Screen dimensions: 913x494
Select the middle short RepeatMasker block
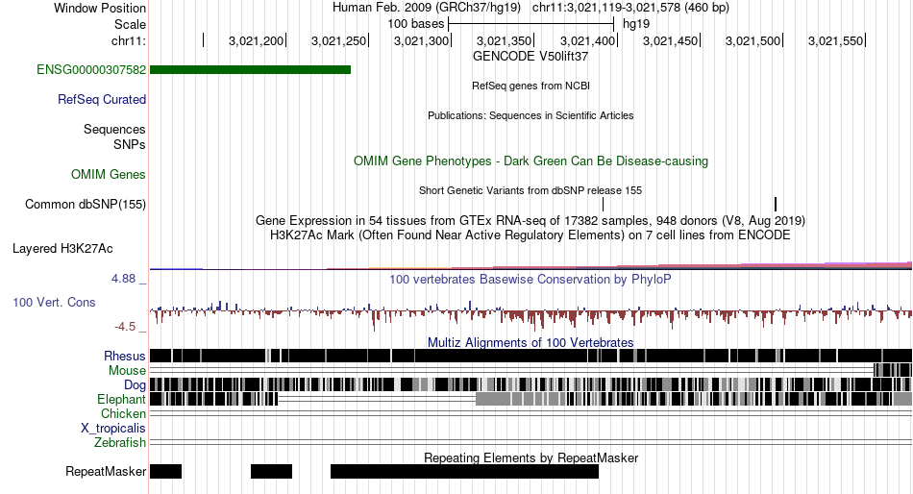click(271, 471)
